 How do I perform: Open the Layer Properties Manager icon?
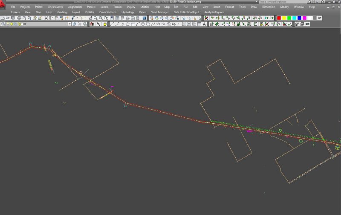click(3, 24)
